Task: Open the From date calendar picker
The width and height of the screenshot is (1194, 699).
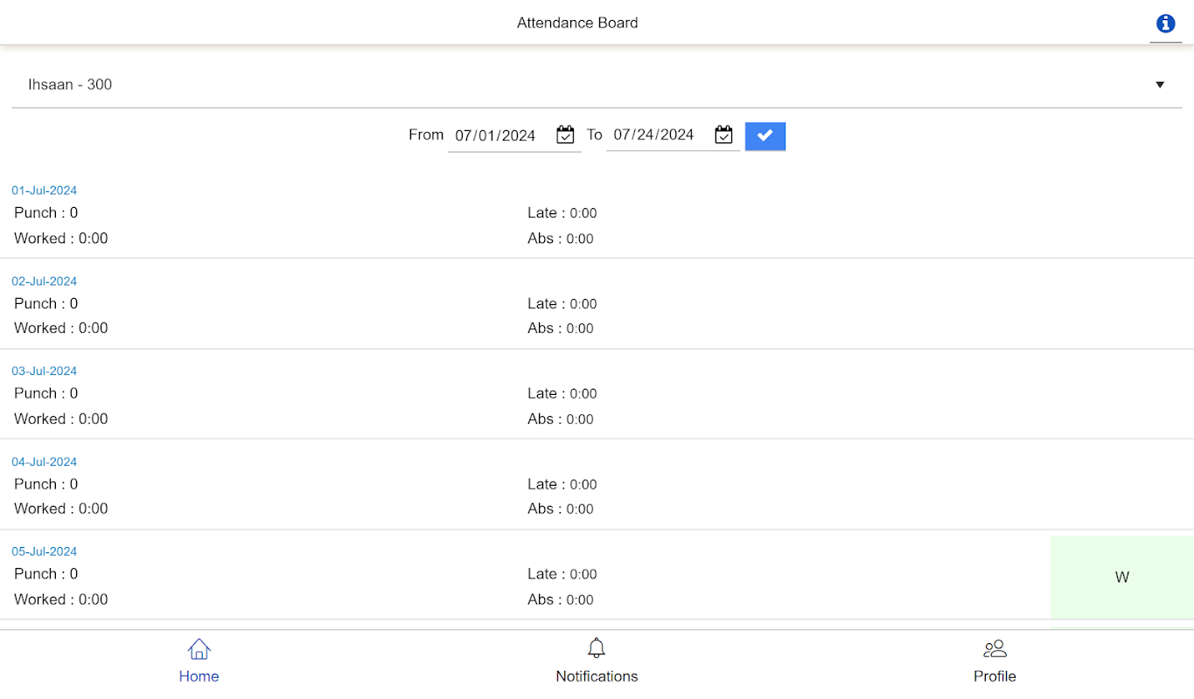Action: [x=565, y=135]
